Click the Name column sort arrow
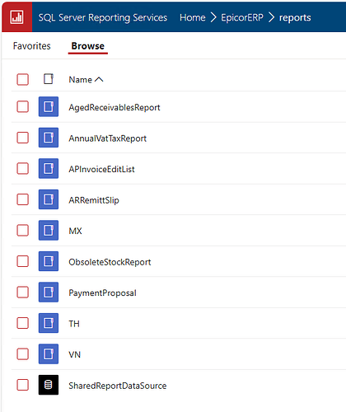 (99, 80)
